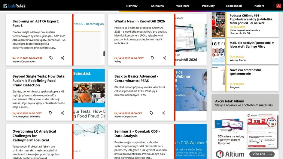Click the OpenLab CDS Webinar preview image
This screenshot has width=283, height=159.
(191, 141)
